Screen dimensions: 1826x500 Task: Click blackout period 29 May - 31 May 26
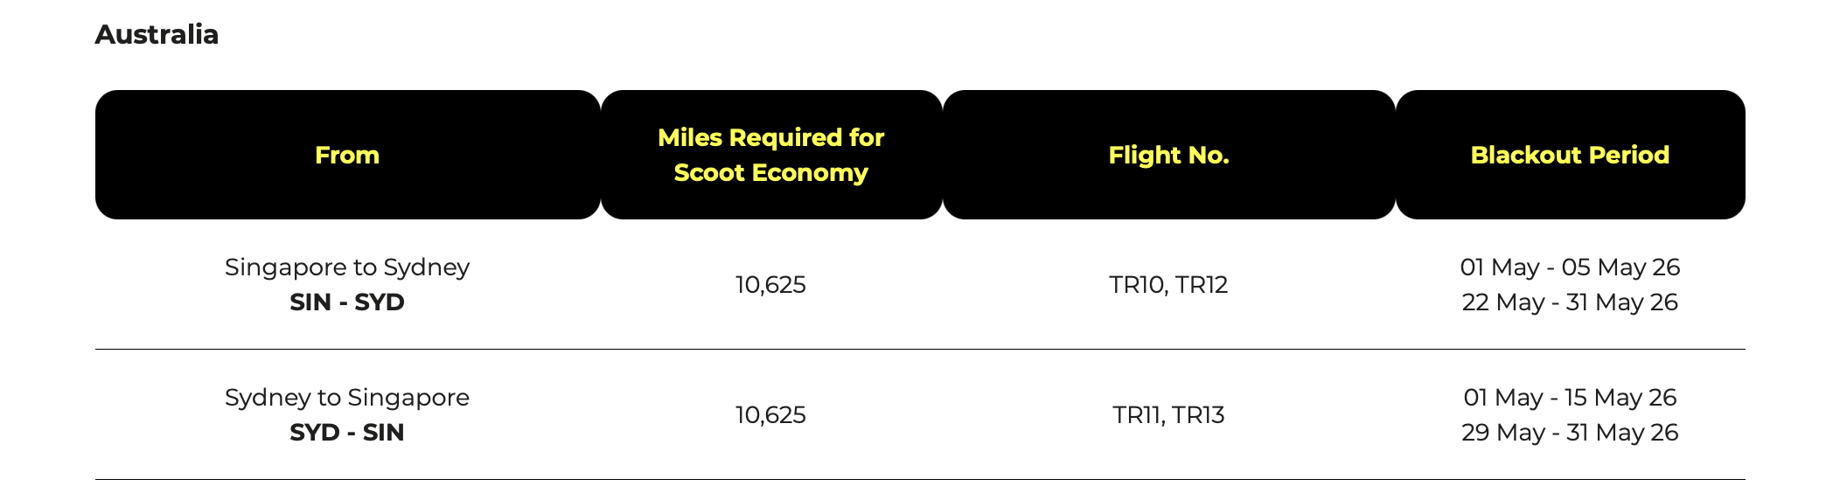coord(1570,433)
